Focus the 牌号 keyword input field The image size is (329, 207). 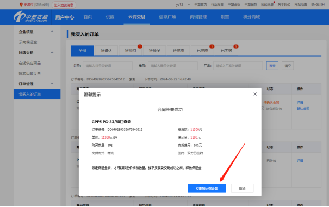pos(173,66)
